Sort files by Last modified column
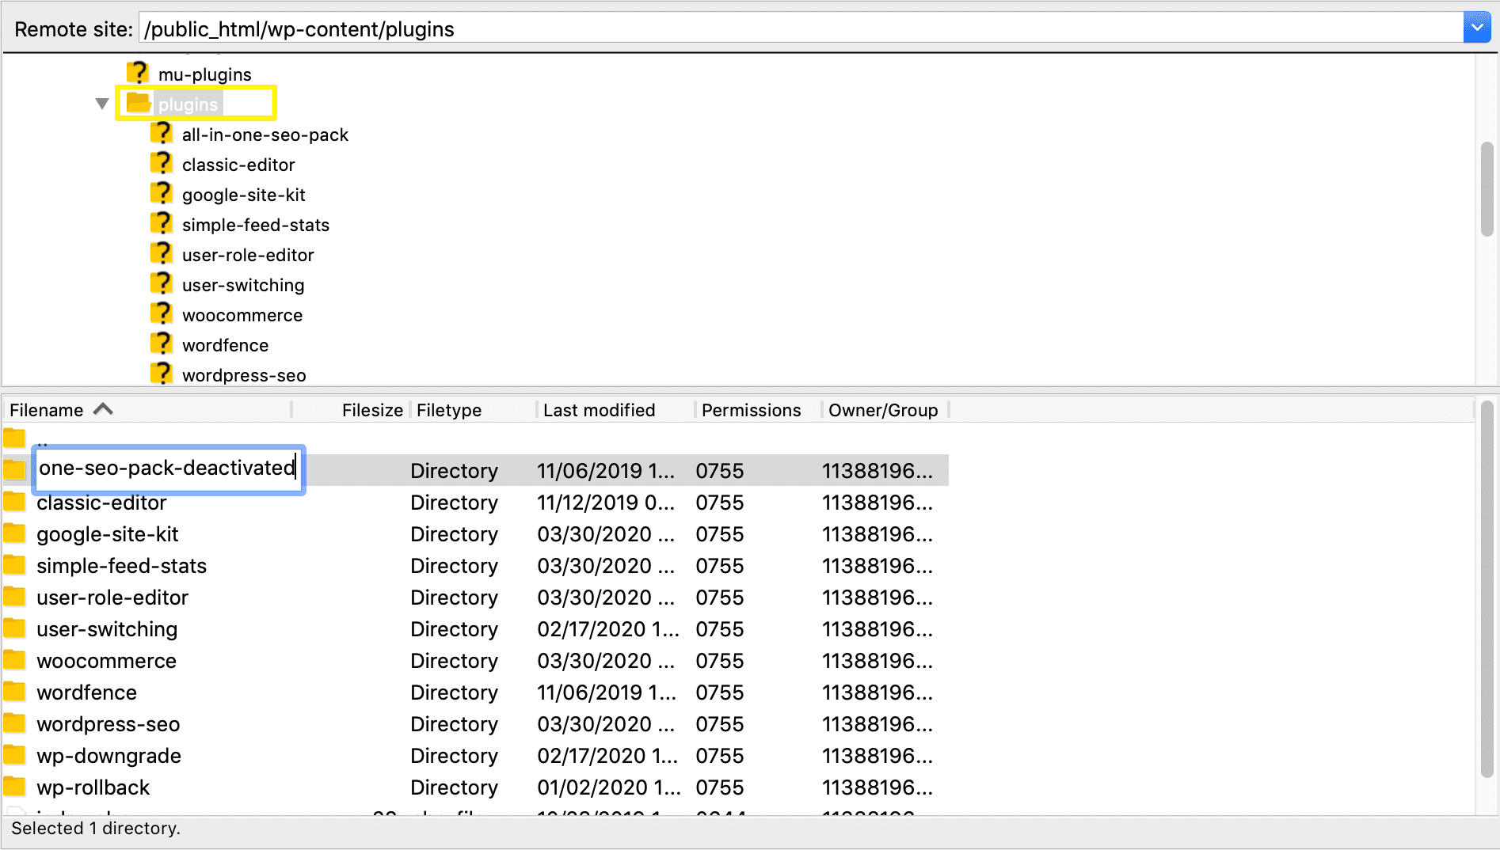 (599, 409)
